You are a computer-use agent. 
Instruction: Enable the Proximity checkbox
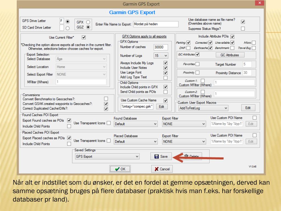198,73
